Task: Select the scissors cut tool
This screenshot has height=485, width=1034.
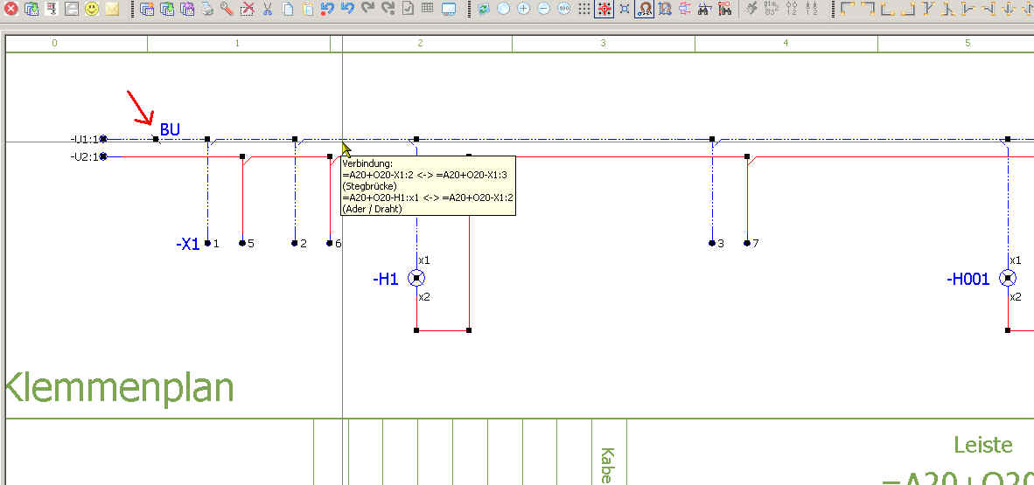Action: coord(268,10)
